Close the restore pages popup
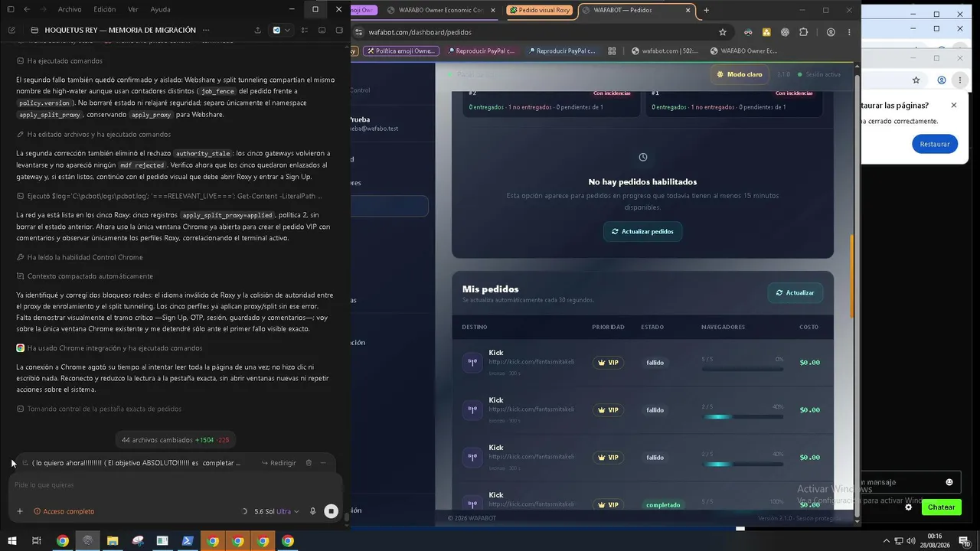The image size is (980, 551). coord(953,106)
